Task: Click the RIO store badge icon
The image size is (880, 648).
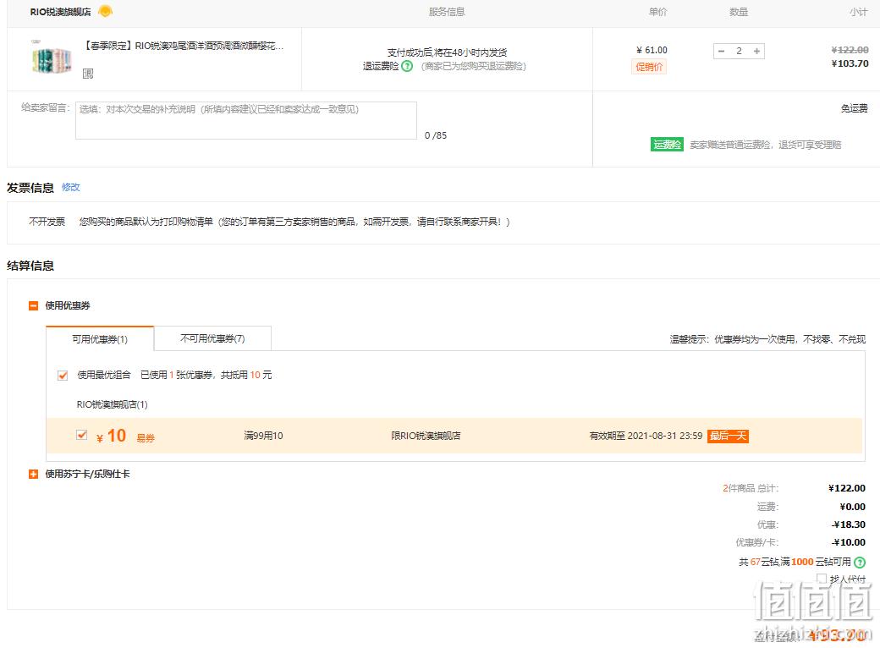Action: 105,11
